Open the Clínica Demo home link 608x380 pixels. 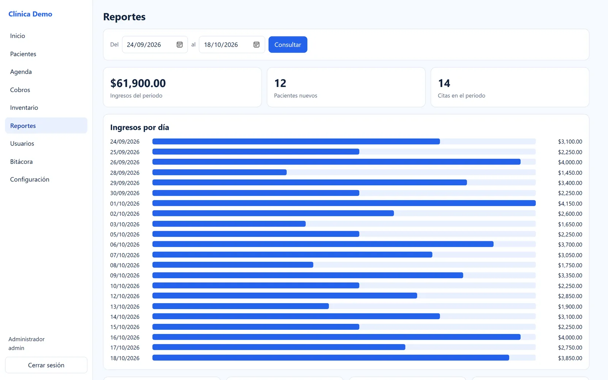pyautogui.click(x=30, y=14)
